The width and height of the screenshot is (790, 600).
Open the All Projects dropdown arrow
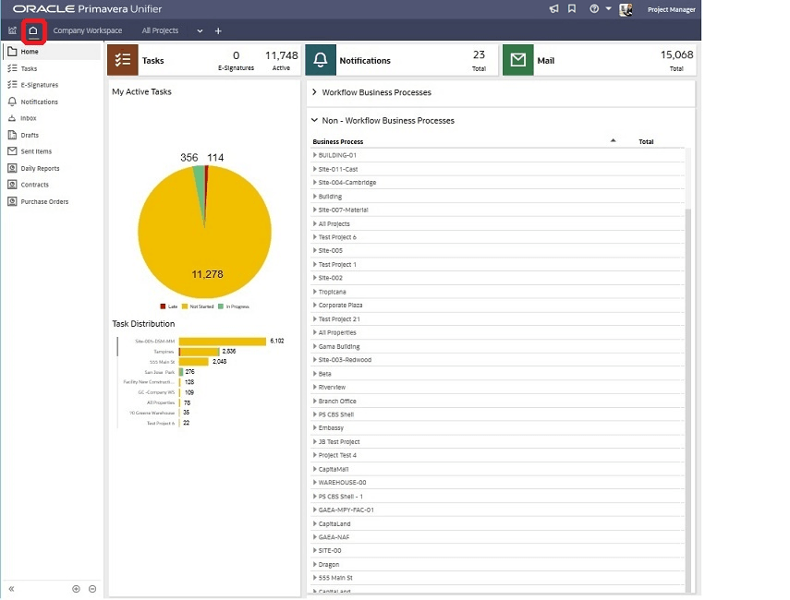[x=199, y=30]
